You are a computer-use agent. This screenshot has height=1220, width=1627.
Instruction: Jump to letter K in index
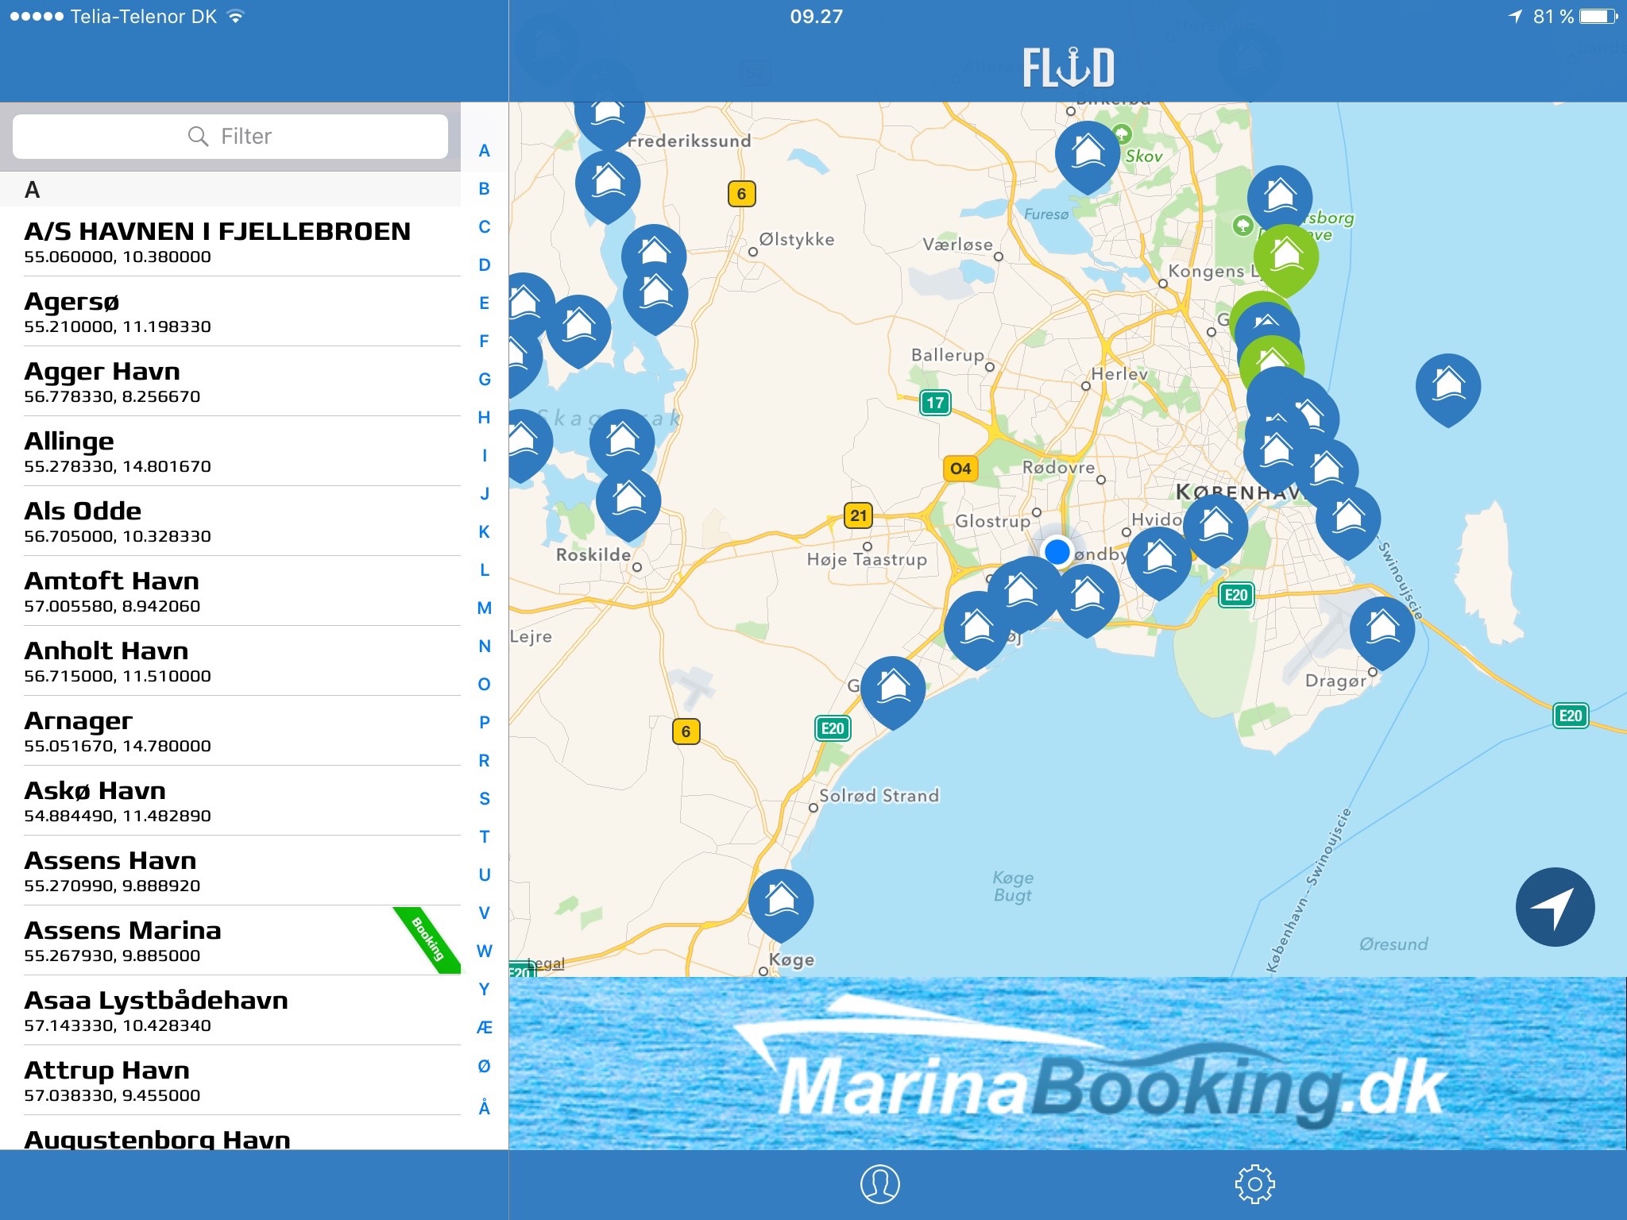click(x=484, y=532)
